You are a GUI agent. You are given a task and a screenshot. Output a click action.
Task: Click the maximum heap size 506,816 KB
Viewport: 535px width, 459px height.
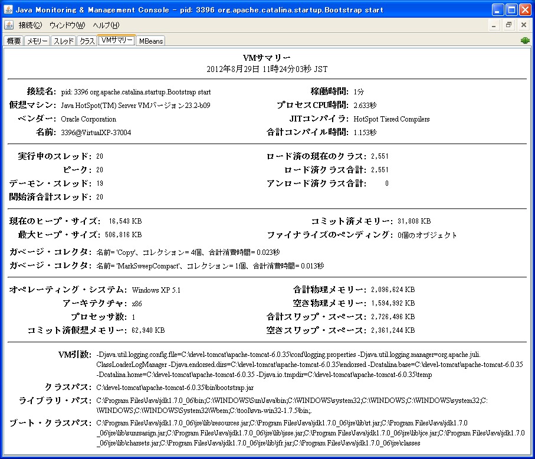[x=123, y=235]
